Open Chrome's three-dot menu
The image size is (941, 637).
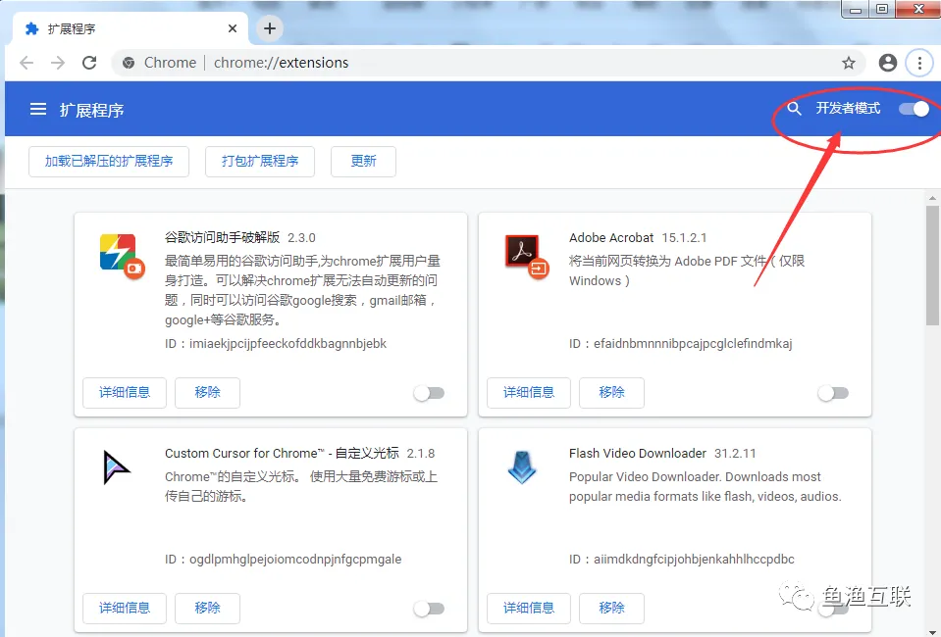click(919, 63)
